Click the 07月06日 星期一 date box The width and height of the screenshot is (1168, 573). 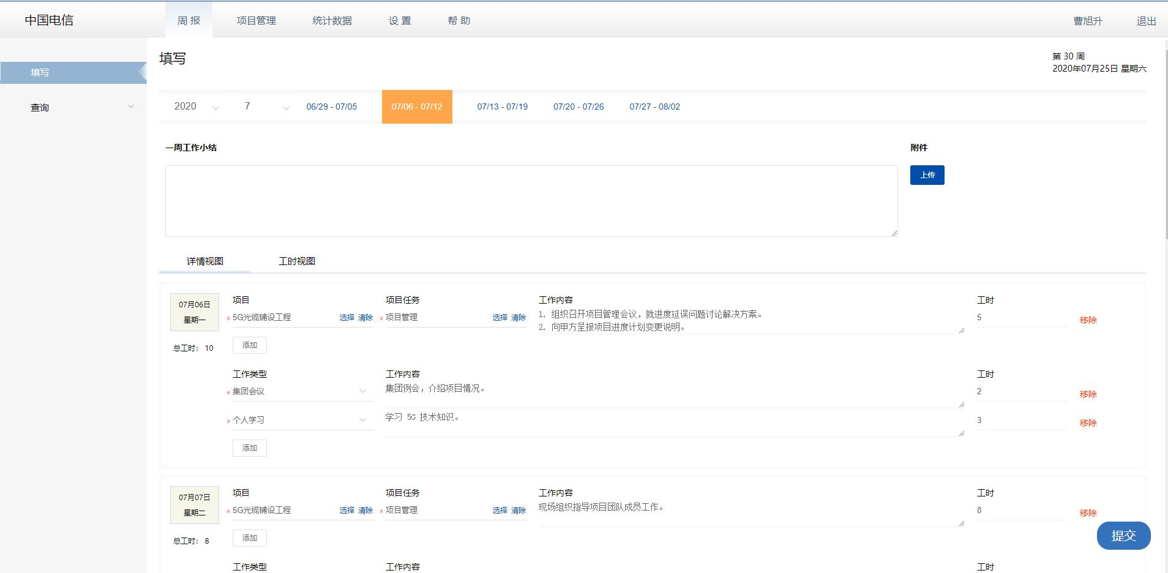(x=195, y=312)
